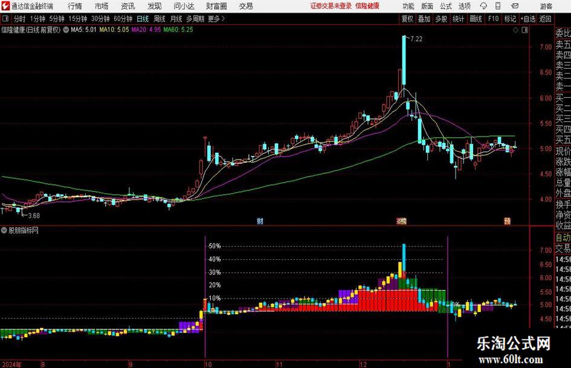Switch to the 5分钟 period
The image size is (571, 368).
click(57, 19)
